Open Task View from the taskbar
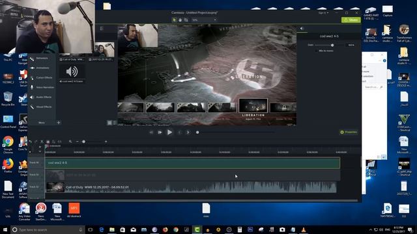 tap(91, 229)
